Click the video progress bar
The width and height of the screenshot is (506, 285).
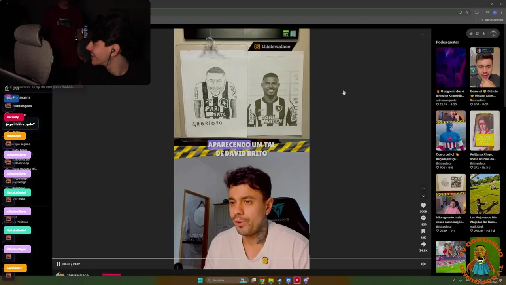pos(242,258)
